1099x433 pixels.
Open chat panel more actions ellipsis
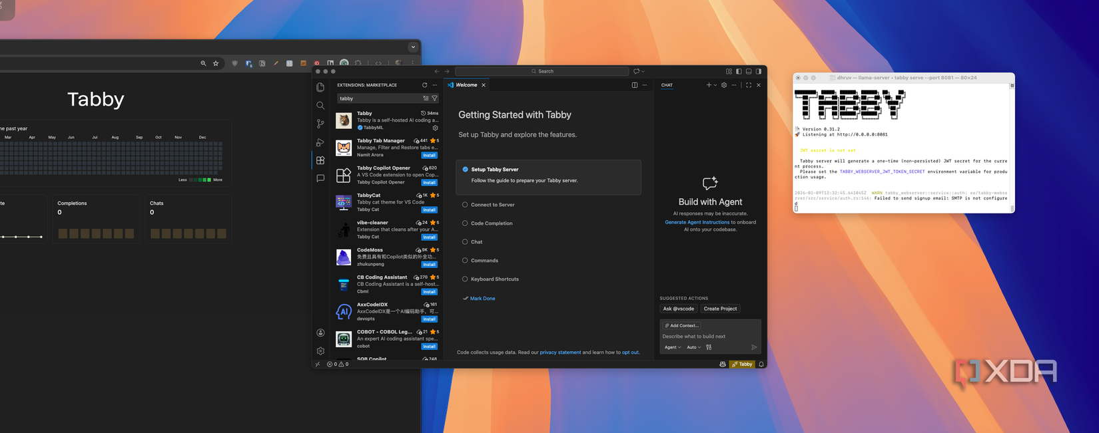(x=734, y=85)
